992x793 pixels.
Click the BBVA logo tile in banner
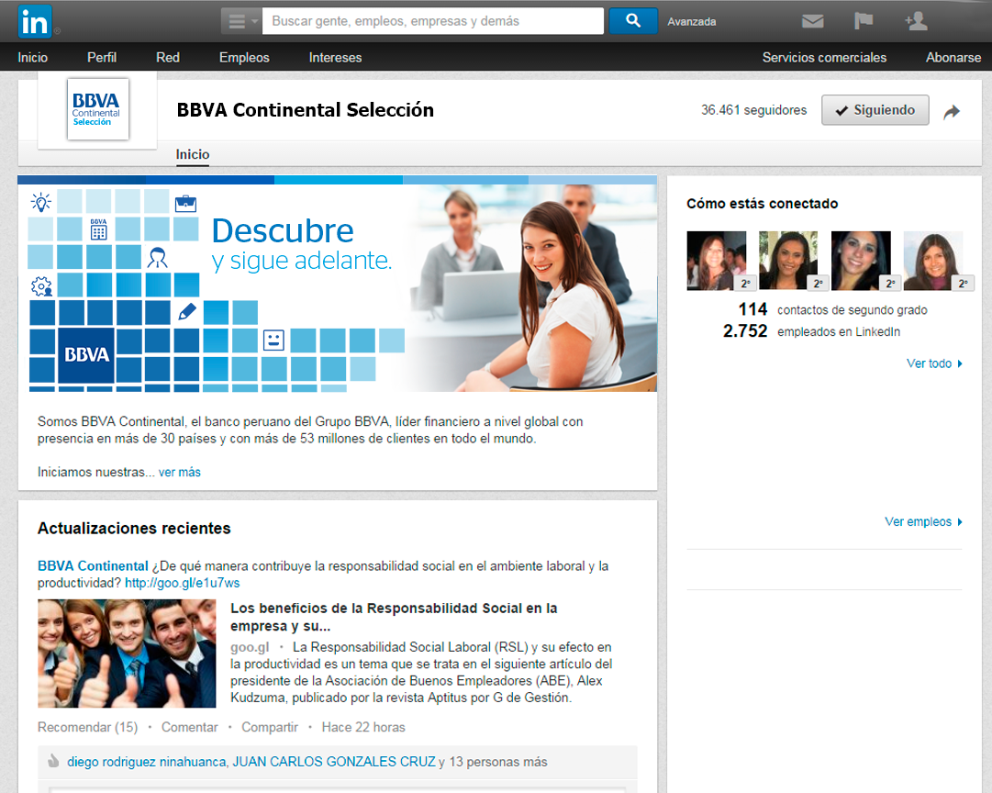[x=86, y=355]
